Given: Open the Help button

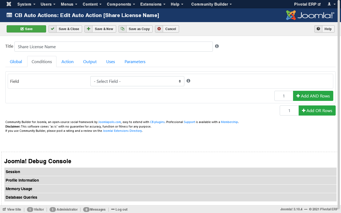Looking at the screenshot, I should pyautogui.click(x=324, y=29).
